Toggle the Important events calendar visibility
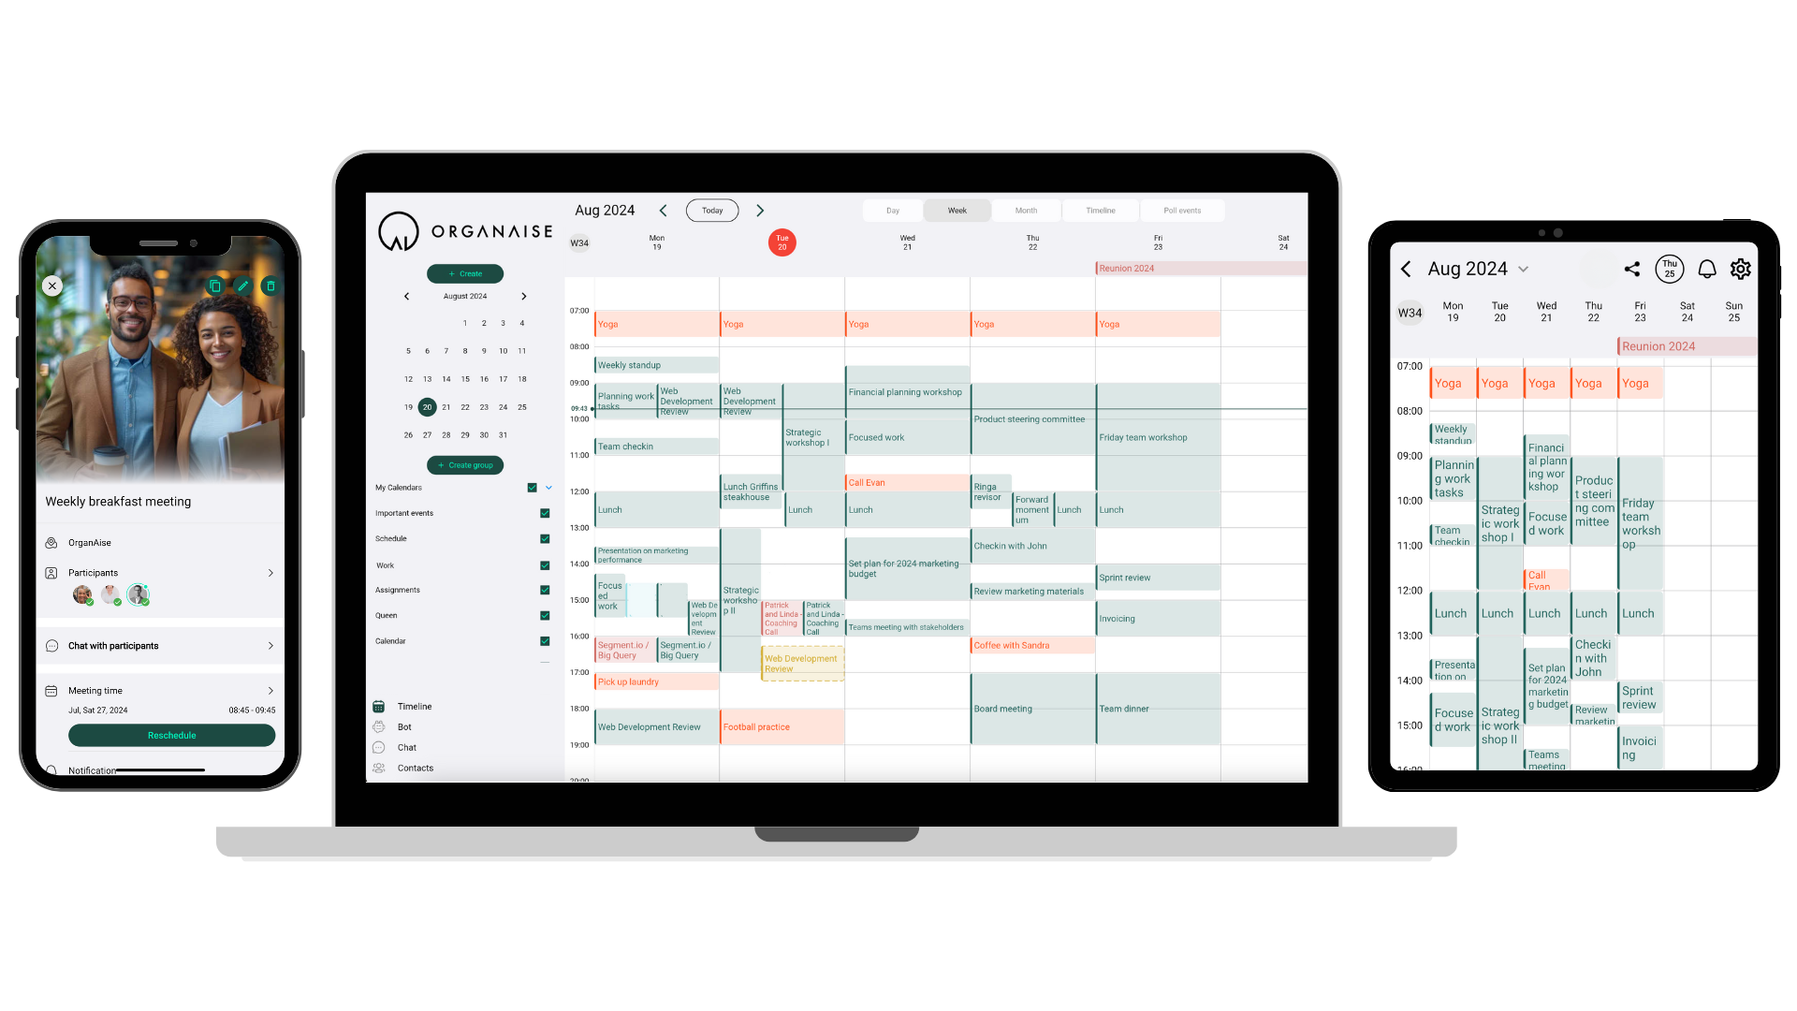This screenshot has height=1011, width=1797. point(541,512)
